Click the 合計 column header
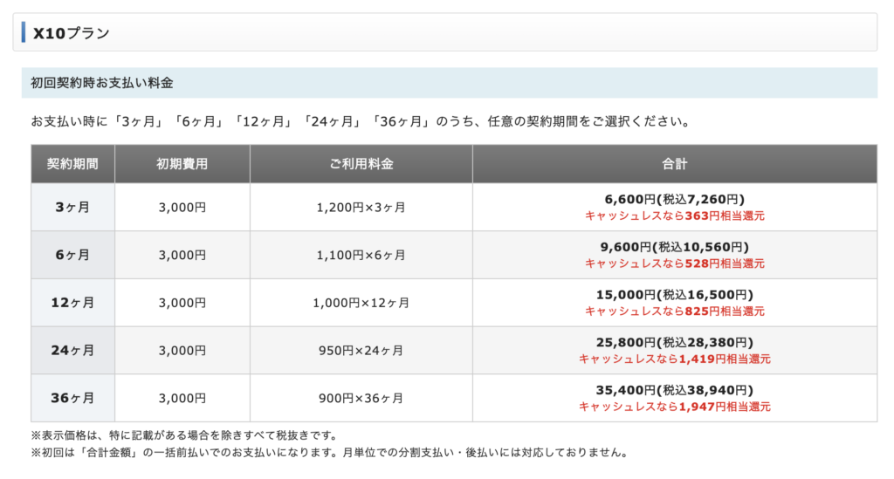Image resolution: width=894 pixels, height=479 pixels. tap(675, 164)
